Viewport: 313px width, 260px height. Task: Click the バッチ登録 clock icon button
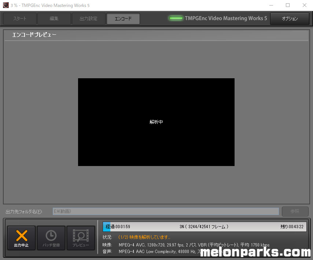pos(51,238)
